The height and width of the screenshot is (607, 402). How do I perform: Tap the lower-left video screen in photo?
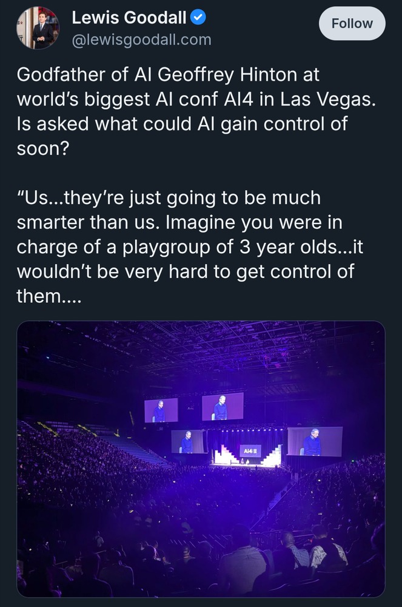point(187,441)
